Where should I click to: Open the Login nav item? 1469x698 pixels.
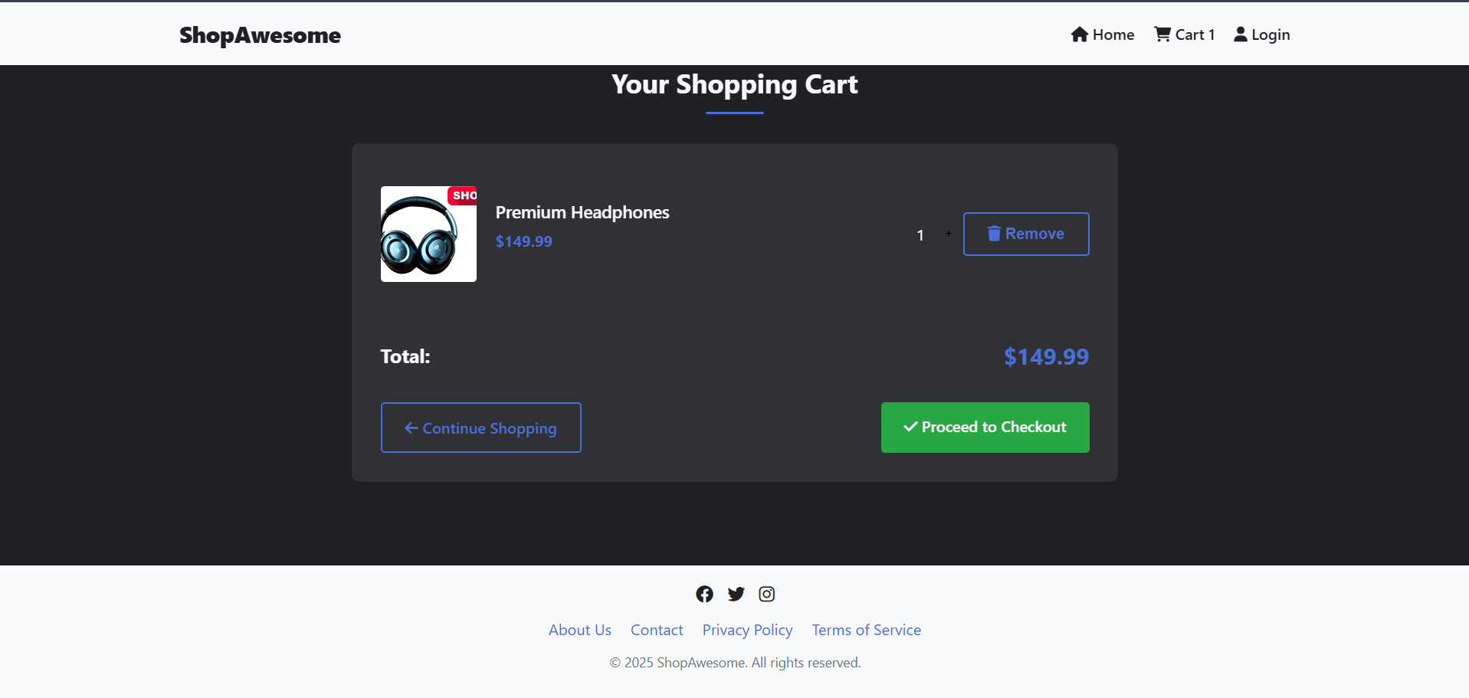1262,34
